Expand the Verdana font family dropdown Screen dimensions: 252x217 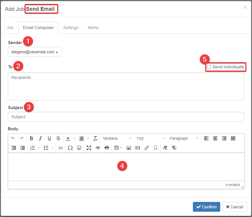coord(117,138)
